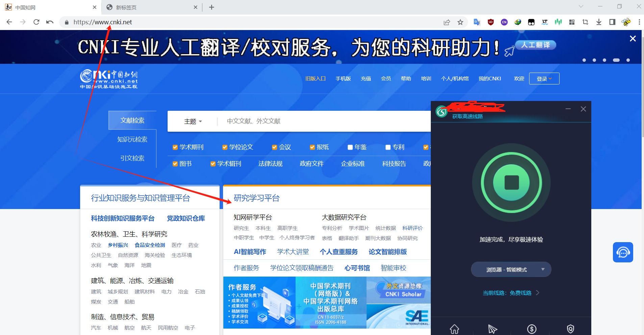Open the 我的CNKI link
This screenshot has width=644, height=335.
(490, 78)
